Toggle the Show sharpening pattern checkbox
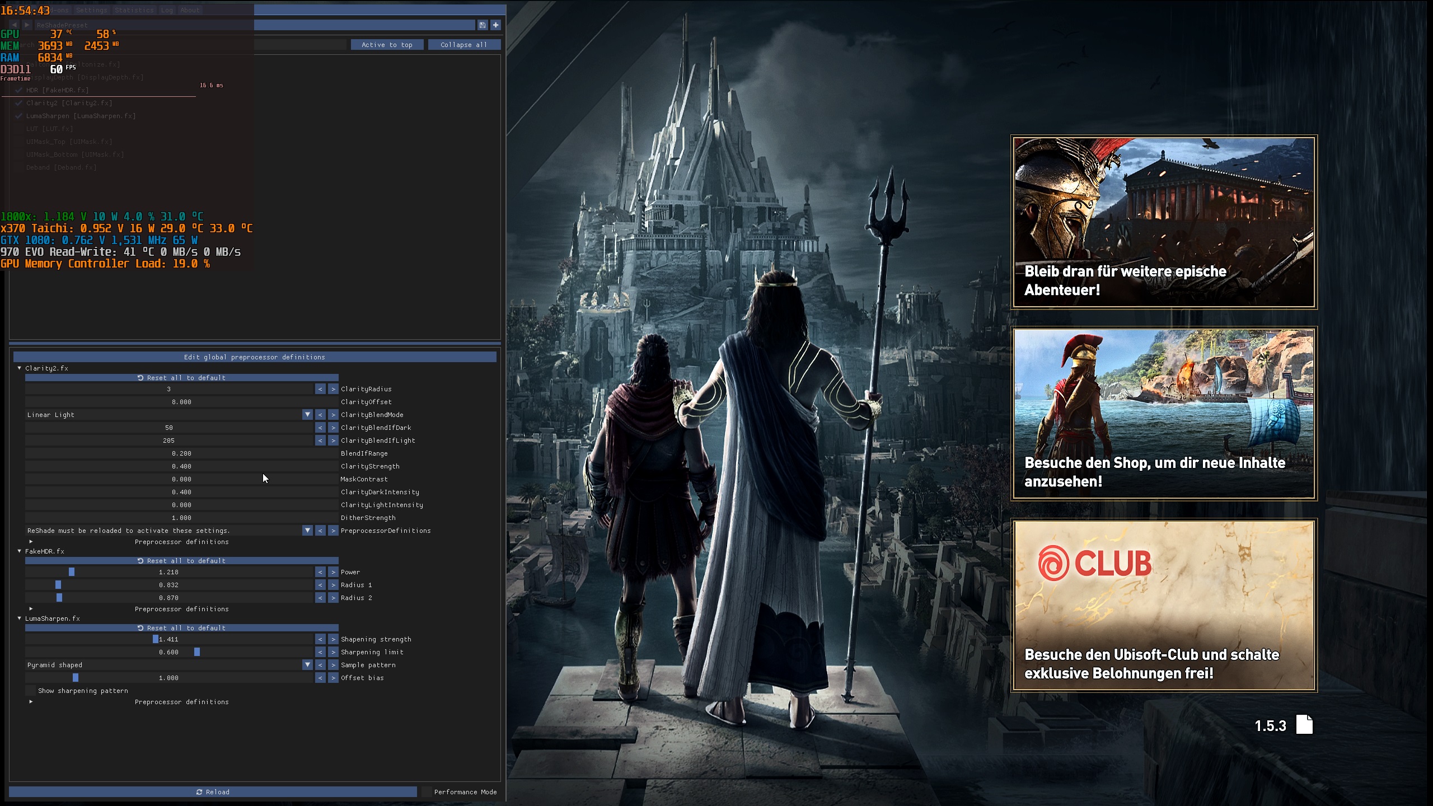The width and height of the screenshot is (1433, 806). (31, 691)
